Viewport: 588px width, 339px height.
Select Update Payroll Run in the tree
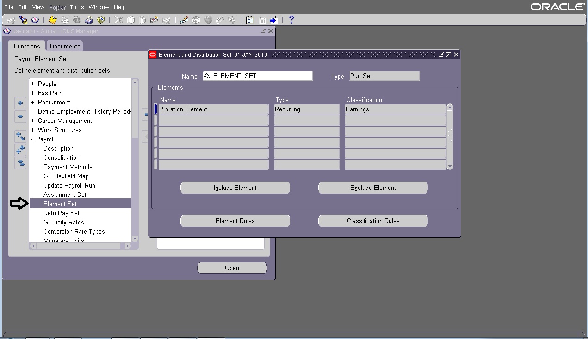69,185
